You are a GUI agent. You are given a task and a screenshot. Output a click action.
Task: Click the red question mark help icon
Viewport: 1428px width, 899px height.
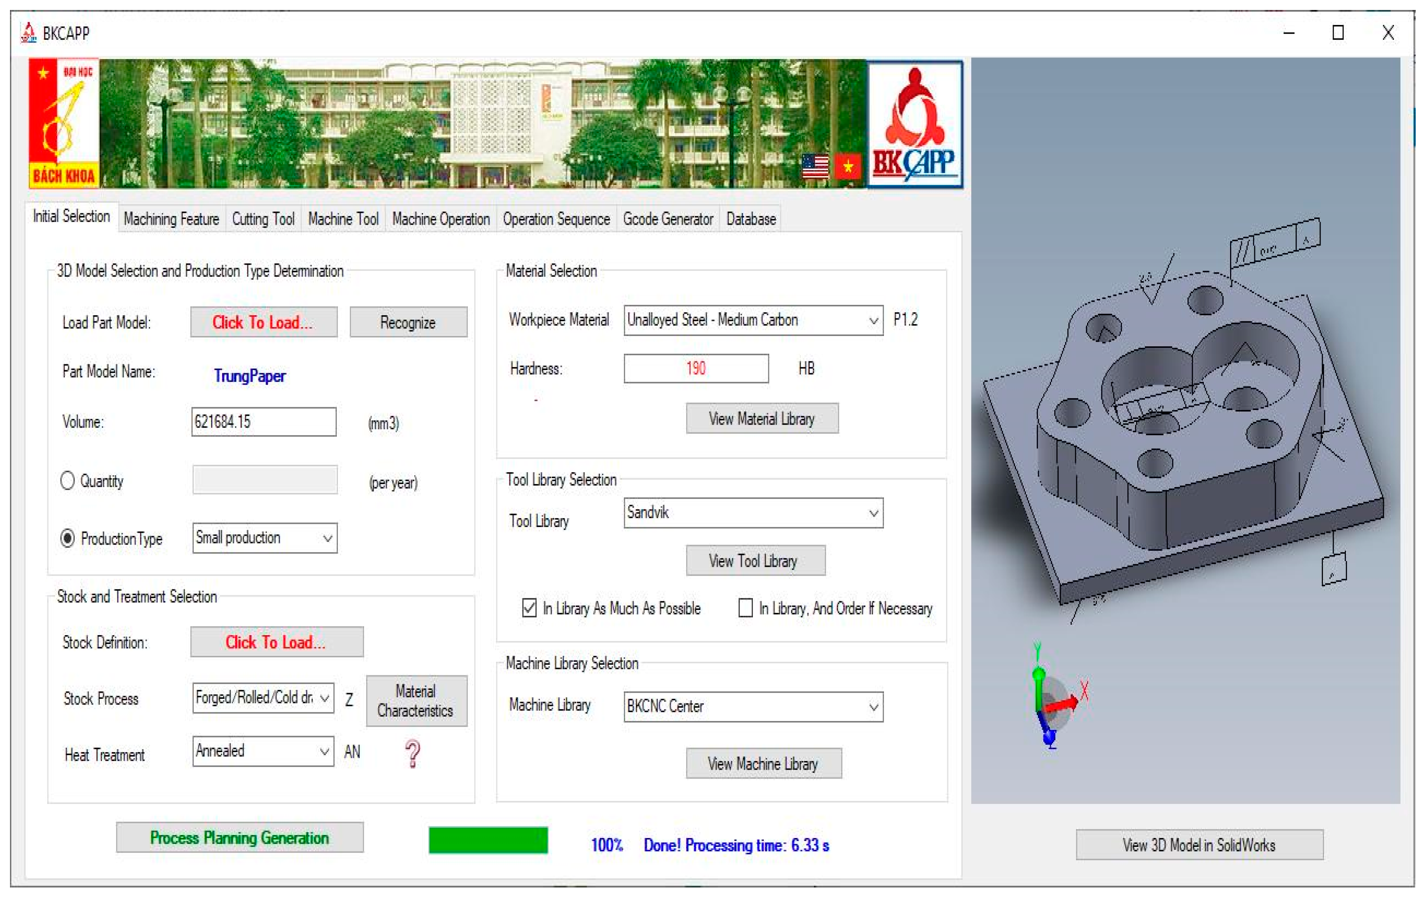click(x=413, y=753)
